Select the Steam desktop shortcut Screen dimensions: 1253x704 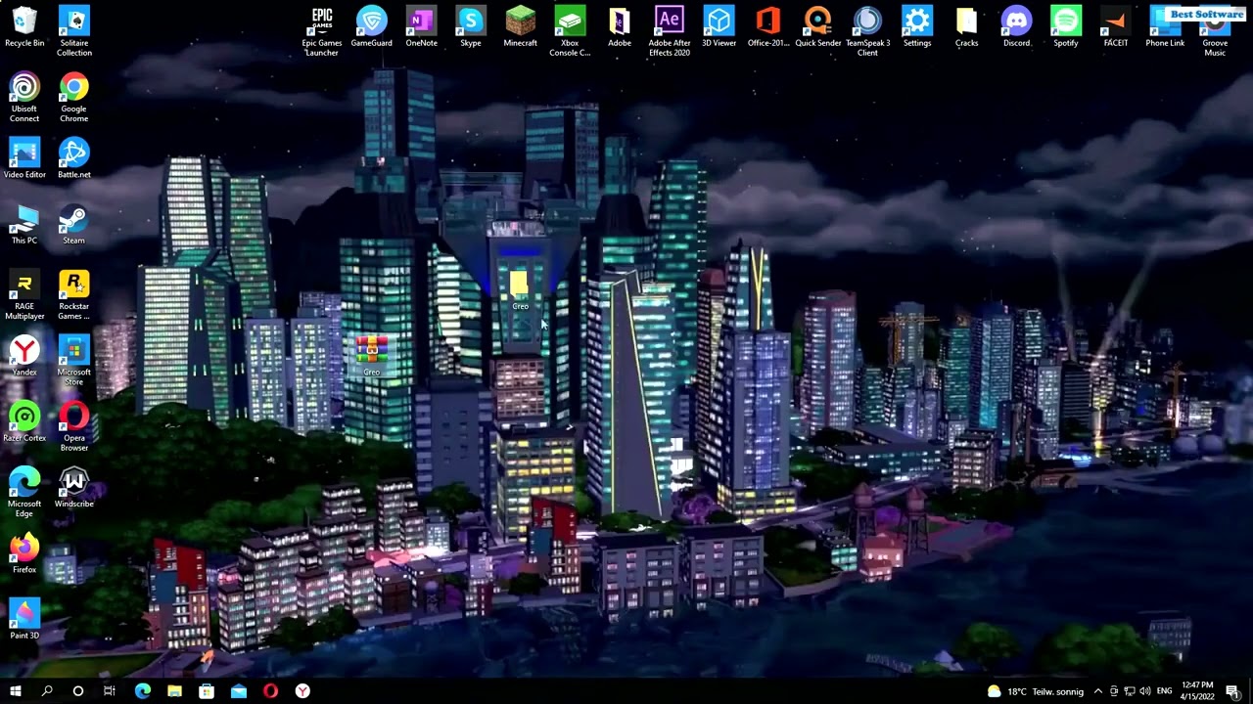(74, 225)
